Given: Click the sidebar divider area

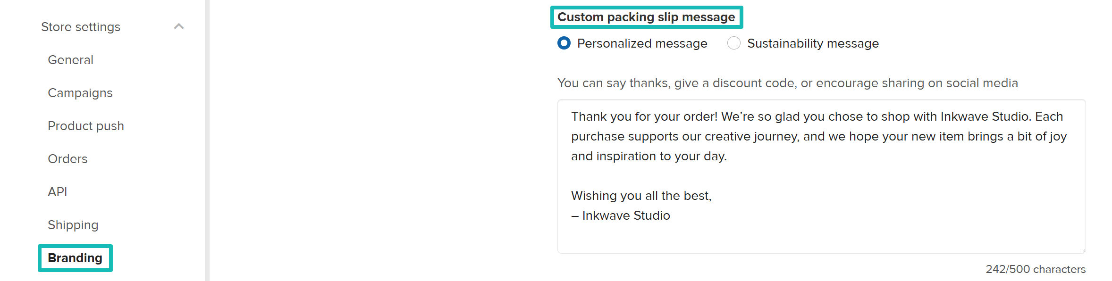Looking at the screenshot, I should [206, 141].
